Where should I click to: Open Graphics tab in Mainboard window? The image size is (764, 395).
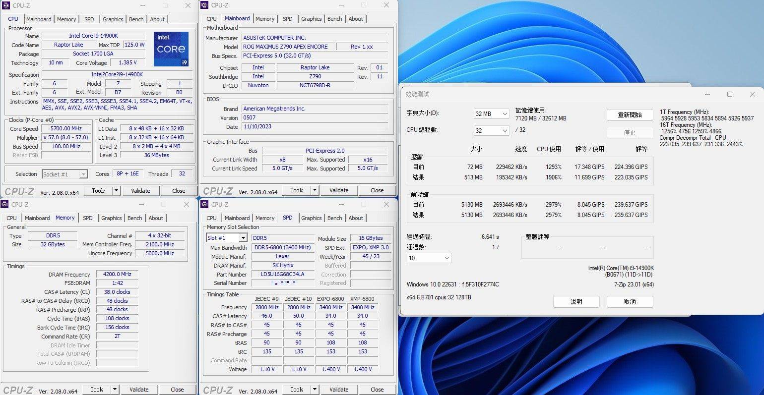(x=311, y=19)
